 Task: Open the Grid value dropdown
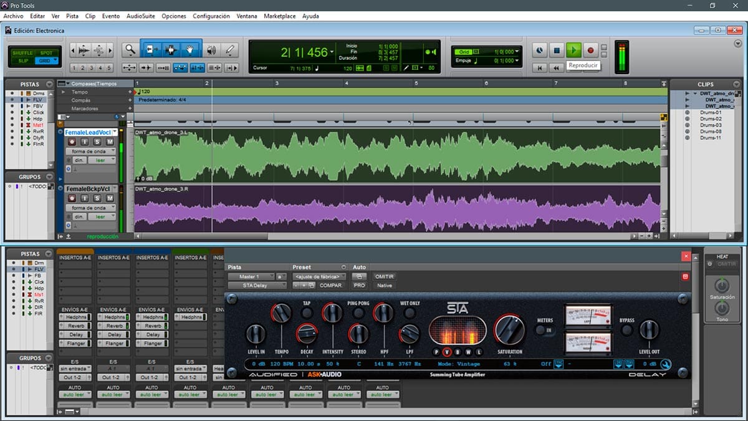[x=516, y=52]
